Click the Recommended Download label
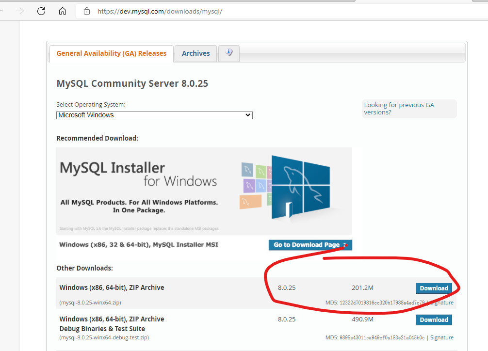The image size is (488, 351). (97, 138)
